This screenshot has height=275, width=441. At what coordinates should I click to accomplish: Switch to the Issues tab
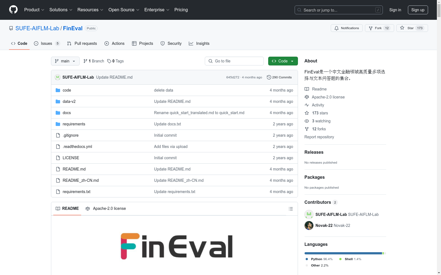47,43
